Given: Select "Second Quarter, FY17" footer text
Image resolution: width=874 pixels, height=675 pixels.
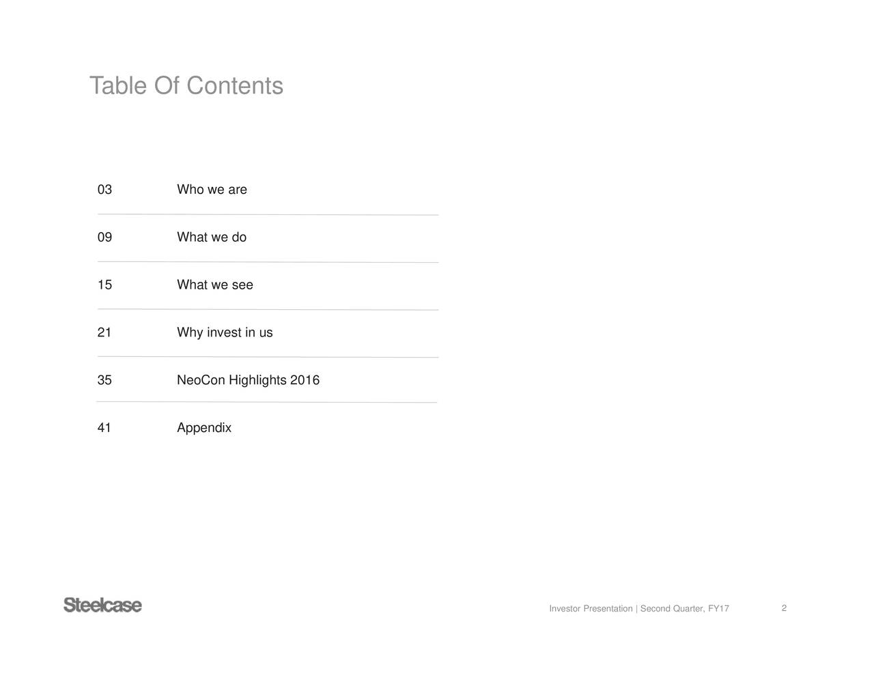Looking at the screenshot, I should tap(685, 609).
